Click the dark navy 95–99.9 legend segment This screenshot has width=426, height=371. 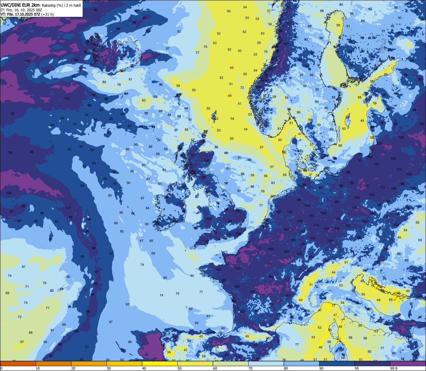[x=372, y=363]
